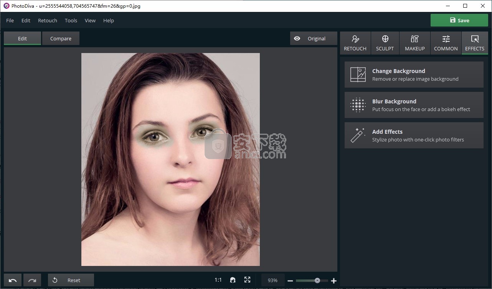The width and height of the screenshot is (492, 289).
Task: Click Change Background option
Action: pos(414,75)
